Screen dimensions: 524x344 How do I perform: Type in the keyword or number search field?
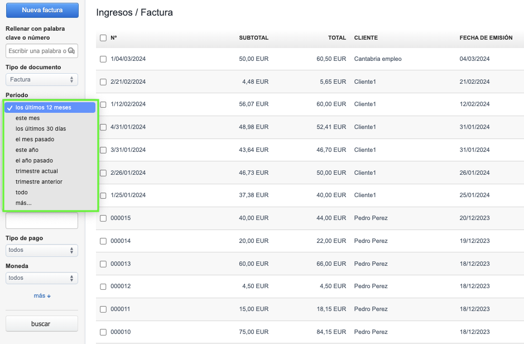coord(37,51)
